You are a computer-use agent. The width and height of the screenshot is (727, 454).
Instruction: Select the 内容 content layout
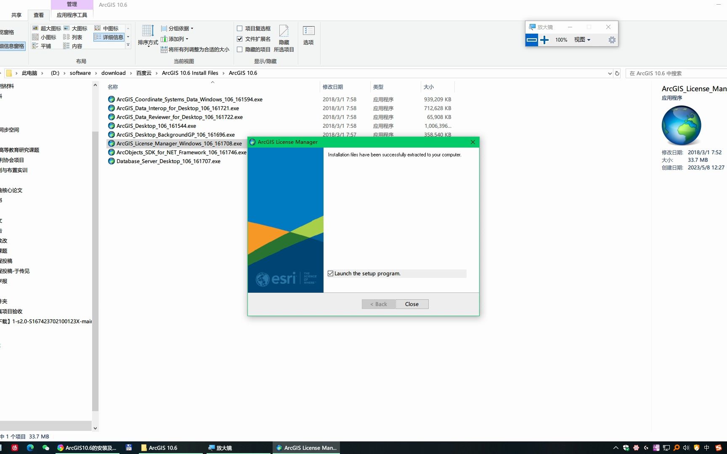[73, 46]
